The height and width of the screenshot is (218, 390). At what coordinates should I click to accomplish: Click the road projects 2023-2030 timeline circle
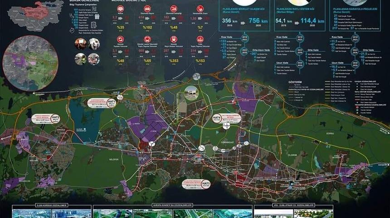click(x=355, y=51)
